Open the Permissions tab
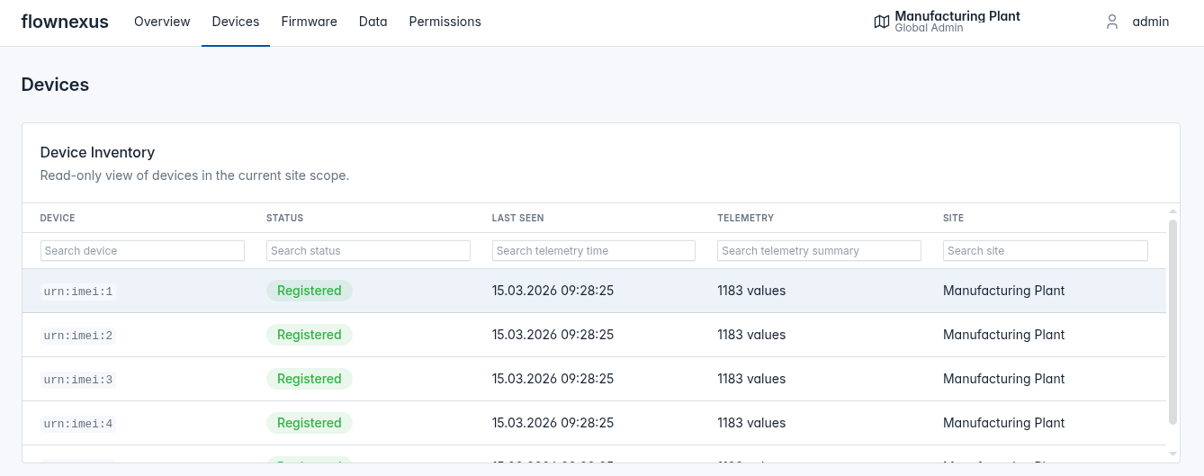 [445, 22]
